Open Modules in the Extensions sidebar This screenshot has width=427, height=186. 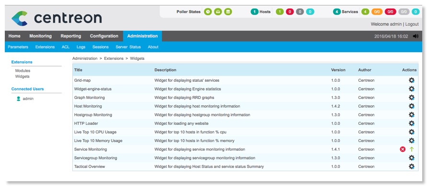click(x=23, y=71)
